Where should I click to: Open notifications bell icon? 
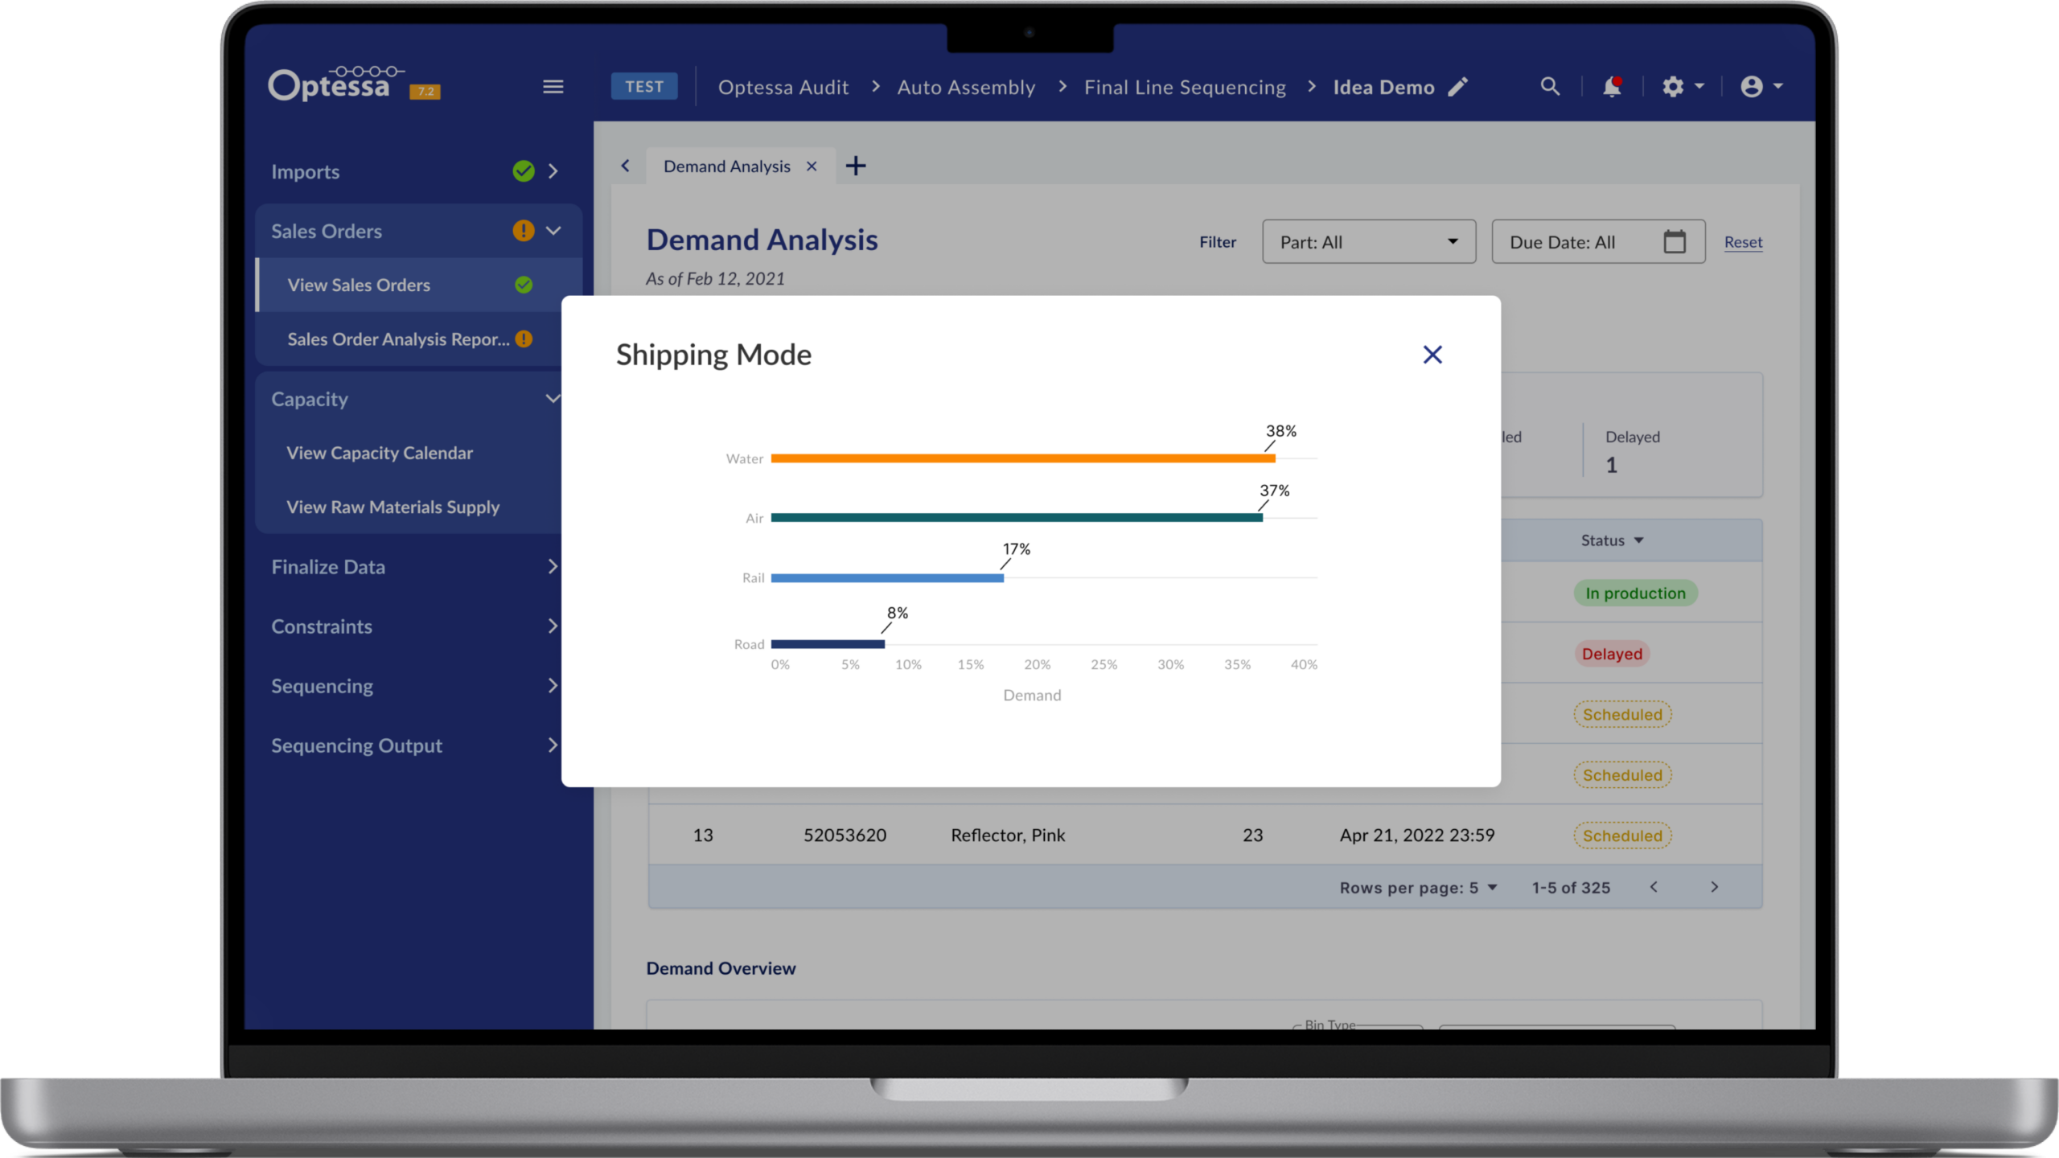(1611, 87)
